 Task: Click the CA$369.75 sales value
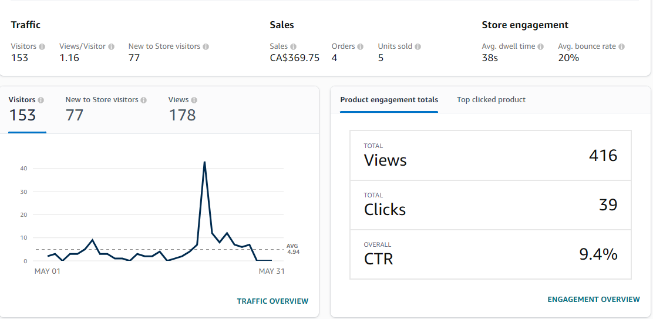click(x=295, y=58)
